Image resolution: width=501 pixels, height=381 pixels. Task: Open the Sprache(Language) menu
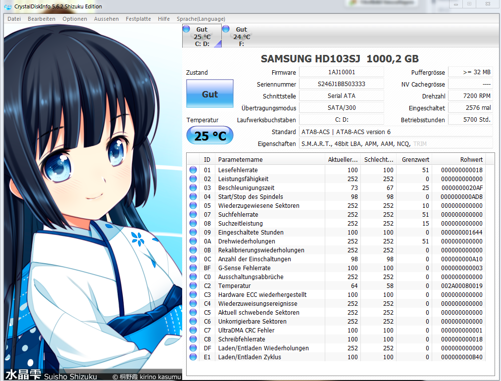[x=201, y=19]
